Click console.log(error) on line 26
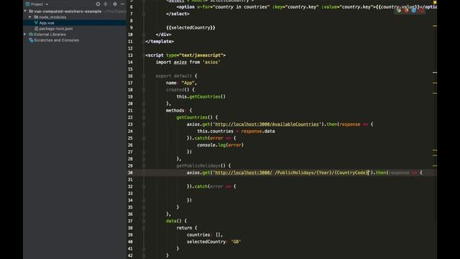The image size is (460, 259). [x=221, y=145]
